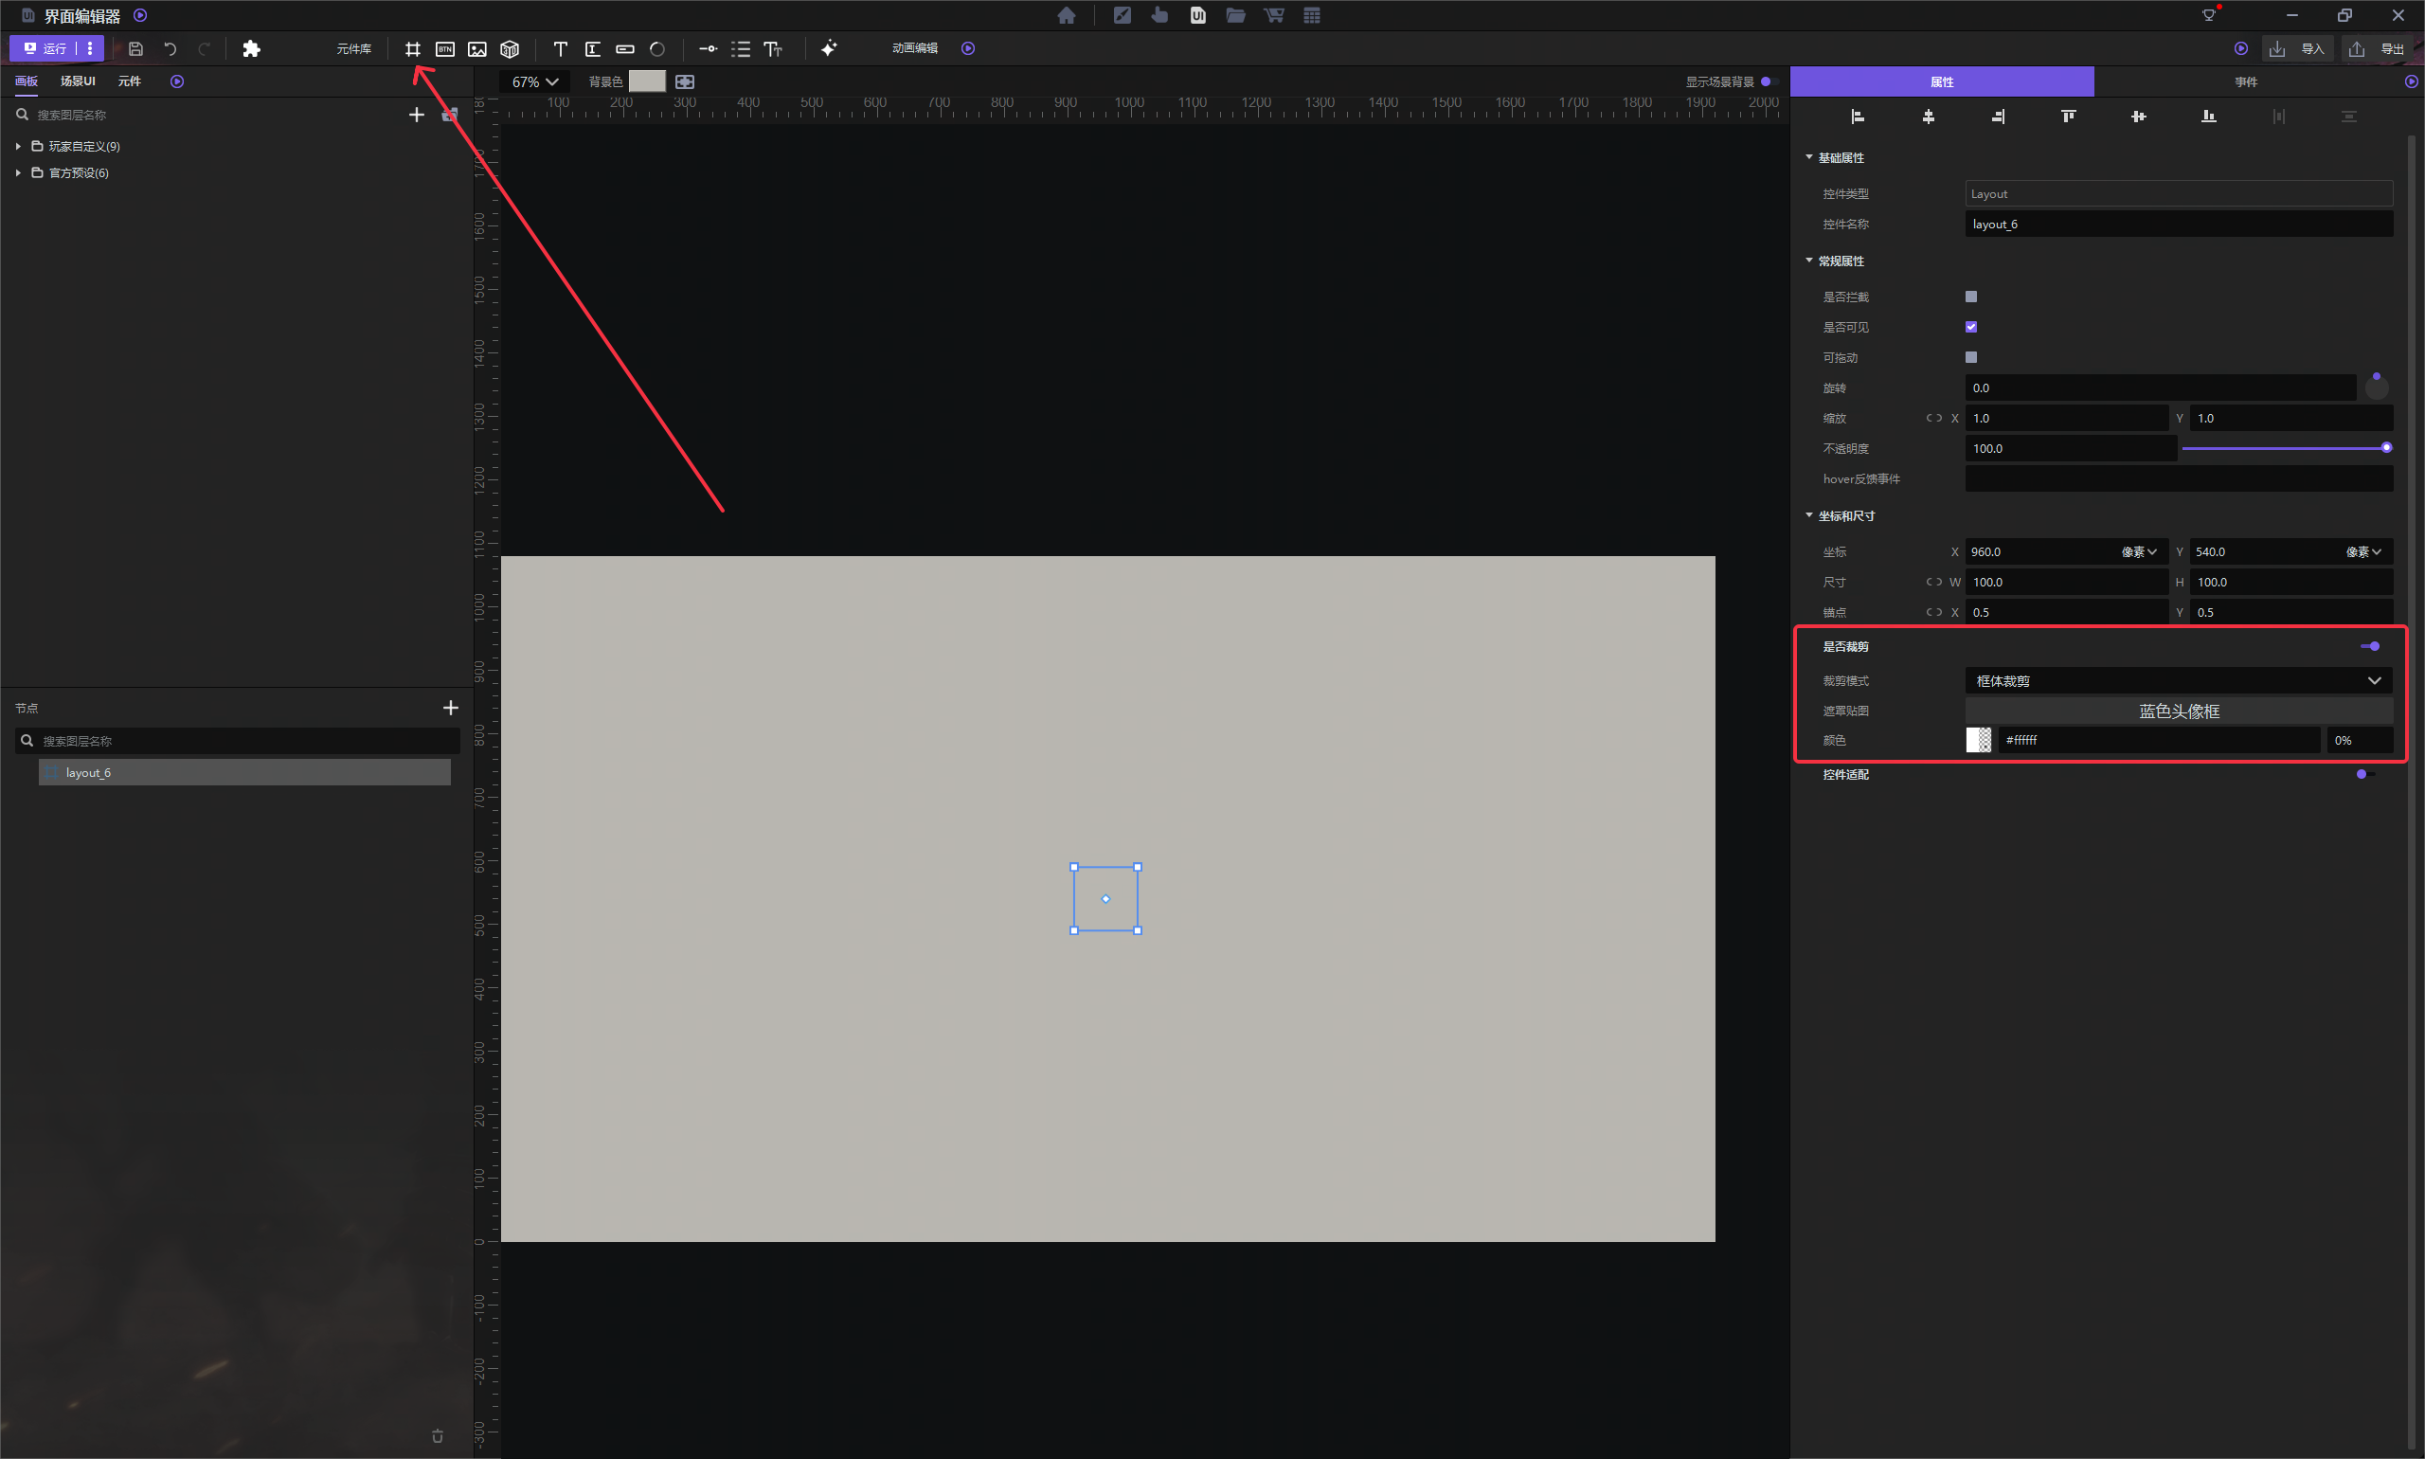Toggle the 是否裁剪 switch
This screenshot has height=1459, width=2425.
click(x=2370, y=646)
